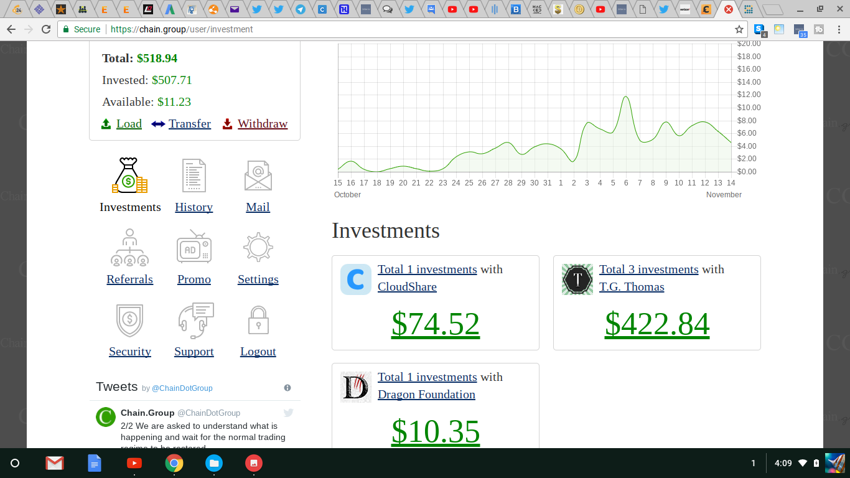Screen dimensions: 850x478
Task: Click the Investments money bag icon
Action: click(129, 176)
